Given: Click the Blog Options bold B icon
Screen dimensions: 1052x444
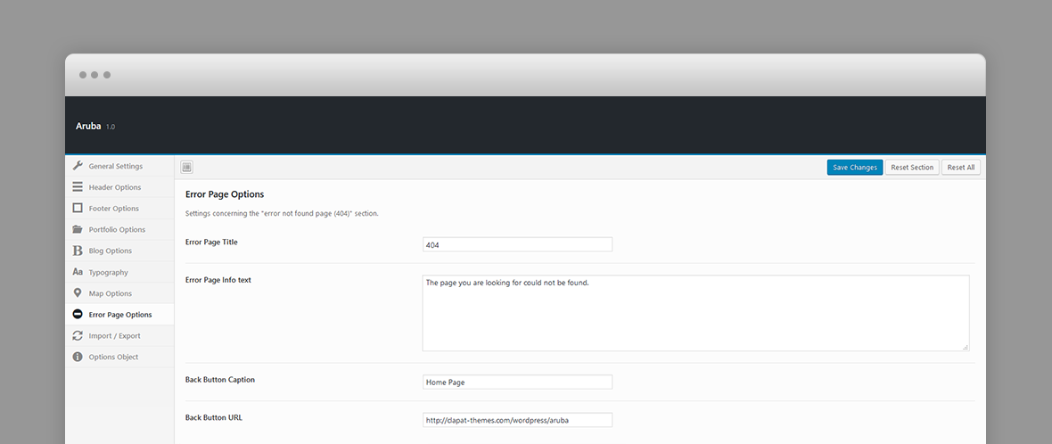Looking at the screenshot, I should click(78, 251).
